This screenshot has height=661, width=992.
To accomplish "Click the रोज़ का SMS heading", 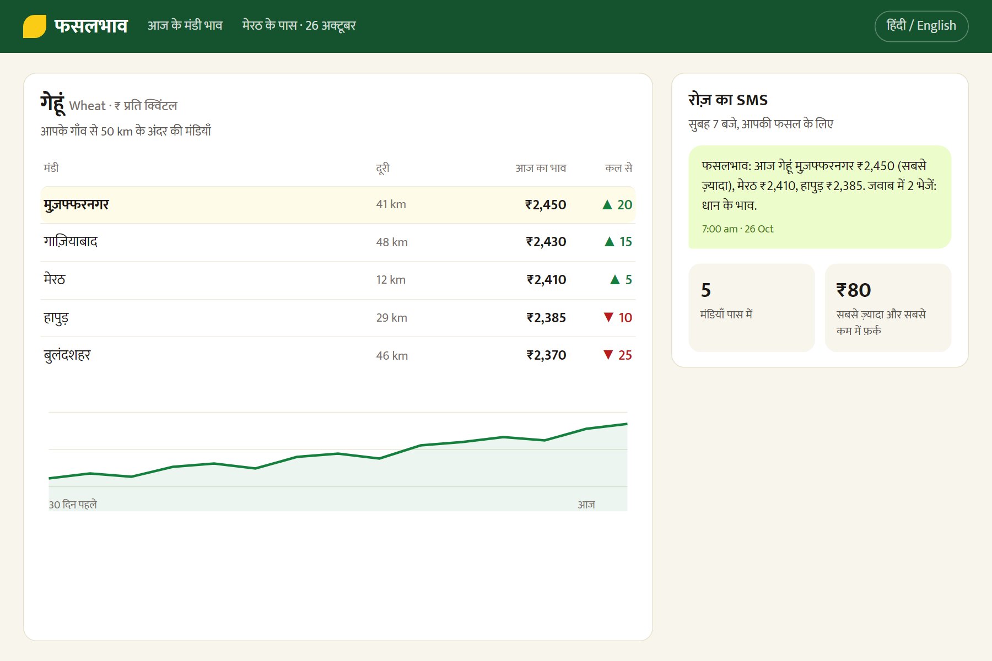I will [727, 100].
